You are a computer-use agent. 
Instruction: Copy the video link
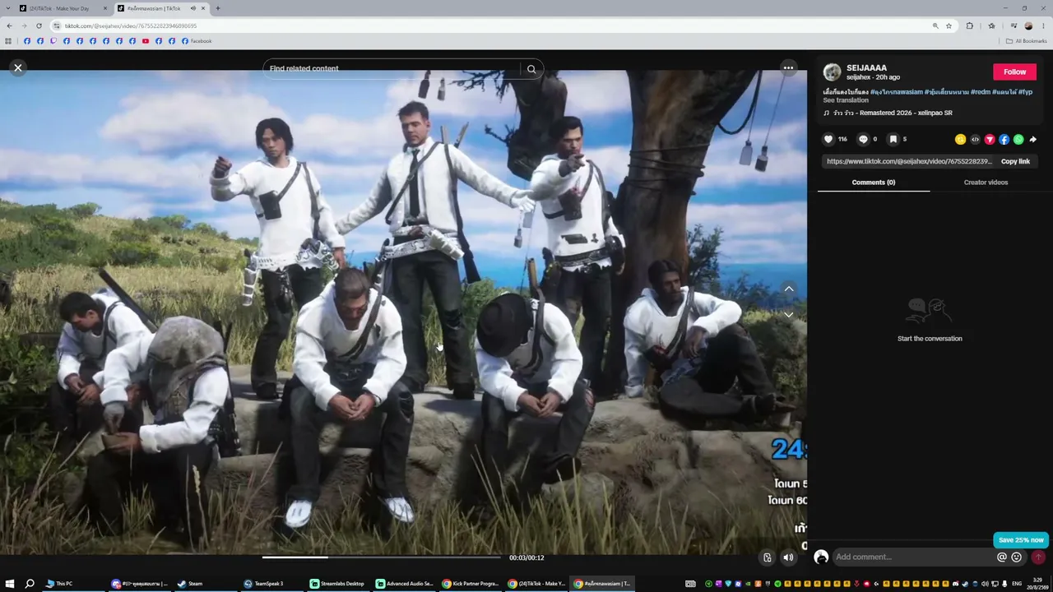tap(1015, 161)
